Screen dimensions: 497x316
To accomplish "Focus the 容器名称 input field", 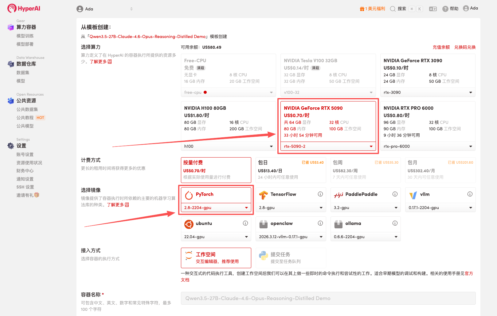I will point(328,298).
